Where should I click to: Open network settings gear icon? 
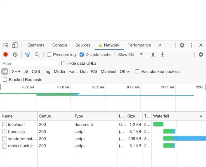201,55
